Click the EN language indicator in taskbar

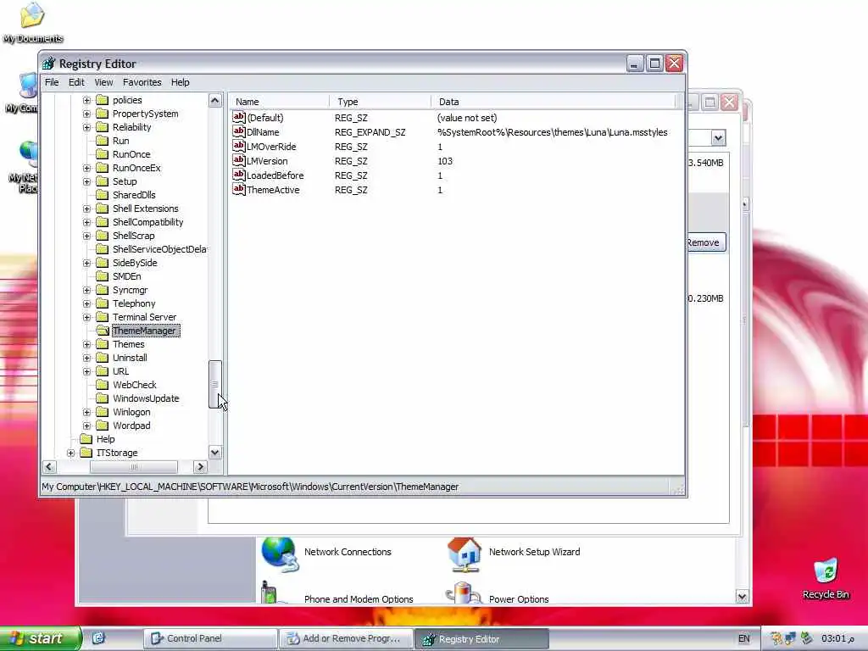[x=744, y=638]
